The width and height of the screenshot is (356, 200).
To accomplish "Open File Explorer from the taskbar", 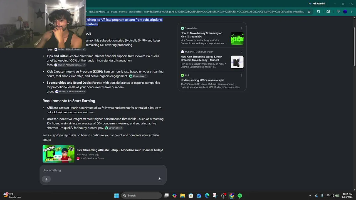I will click(x=182, y=196).
